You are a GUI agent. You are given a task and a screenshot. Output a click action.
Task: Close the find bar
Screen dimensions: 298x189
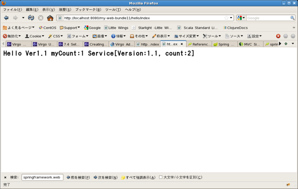click(5, 177)
